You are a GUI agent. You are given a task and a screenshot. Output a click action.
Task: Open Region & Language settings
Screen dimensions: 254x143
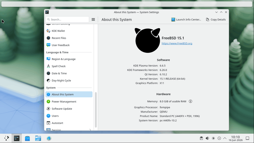tap(69, 59)
